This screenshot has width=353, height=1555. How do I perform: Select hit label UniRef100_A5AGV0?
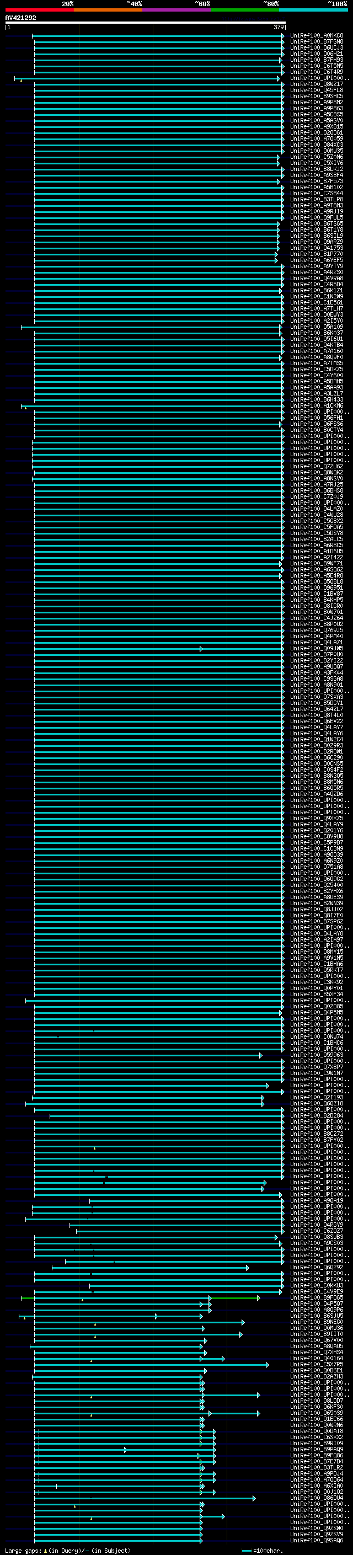coord(317,121)
